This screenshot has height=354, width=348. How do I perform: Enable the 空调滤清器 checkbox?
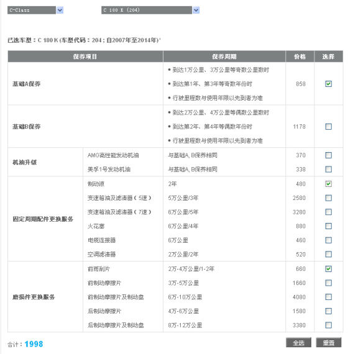(328, 254)
